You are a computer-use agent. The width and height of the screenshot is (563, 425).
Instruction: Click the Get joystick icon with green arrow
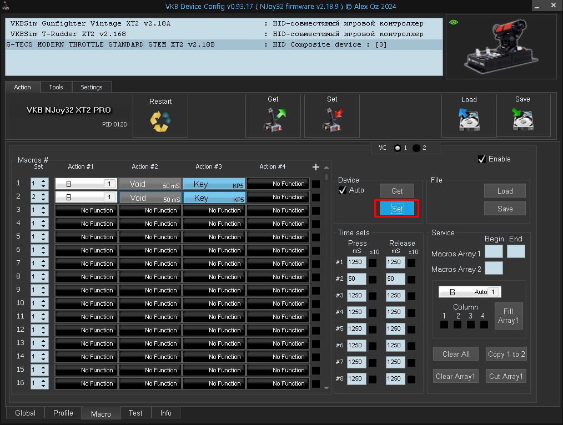(274, 119)
